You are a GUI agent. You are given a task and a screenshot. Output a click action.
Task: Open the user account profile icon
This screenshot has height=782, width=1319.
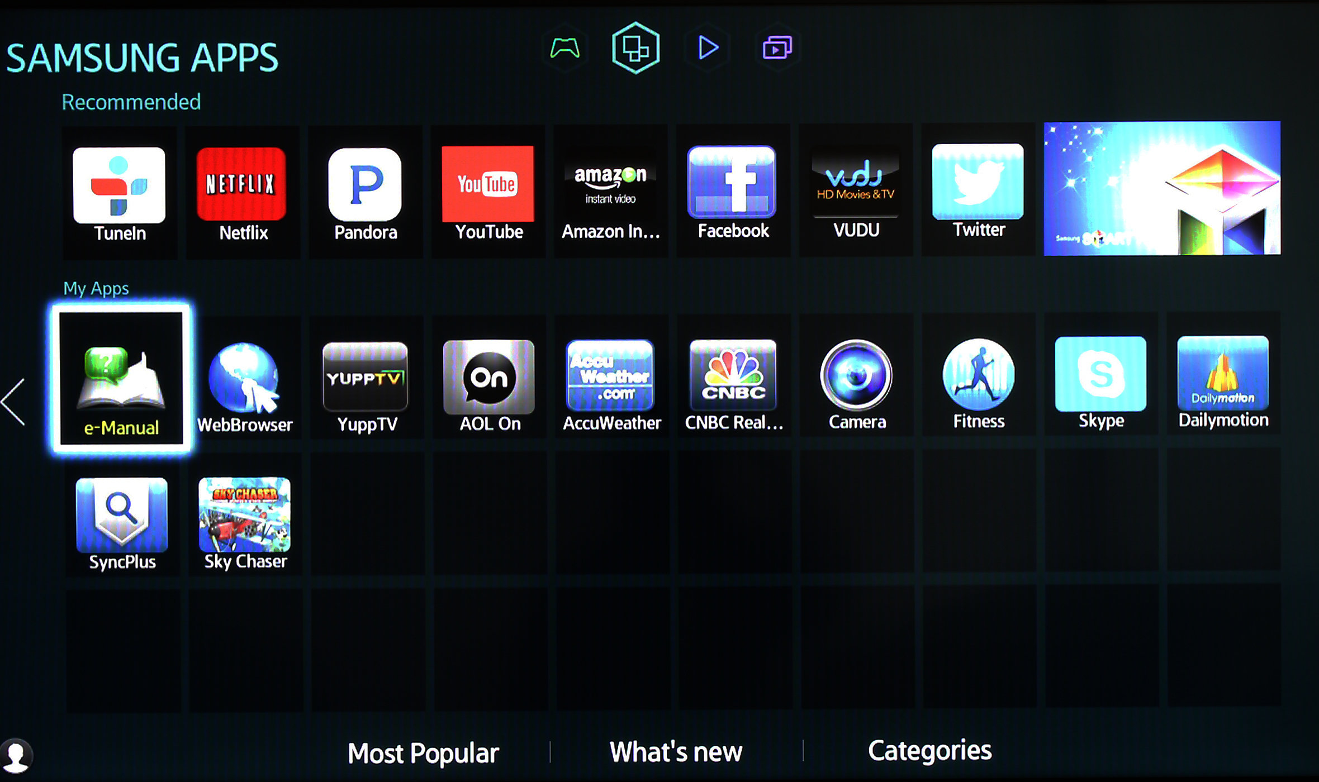point(17,756)
